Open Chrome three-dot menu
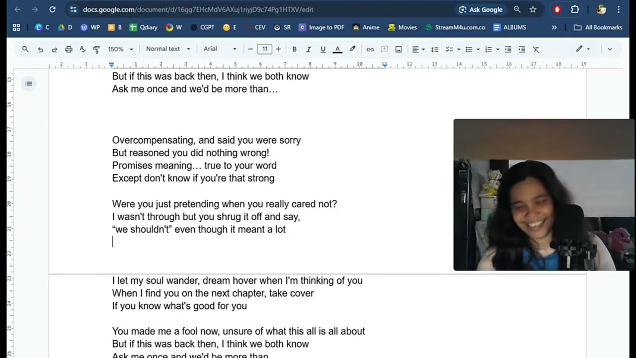This screenshot has width=636, height=358. tap(619, 9)
